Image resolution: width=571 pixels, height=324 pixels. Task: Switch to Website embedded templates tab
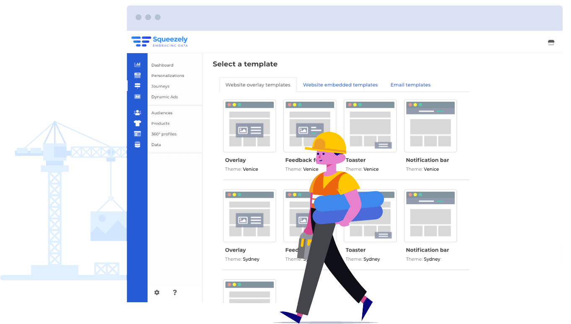click(340, 85)
